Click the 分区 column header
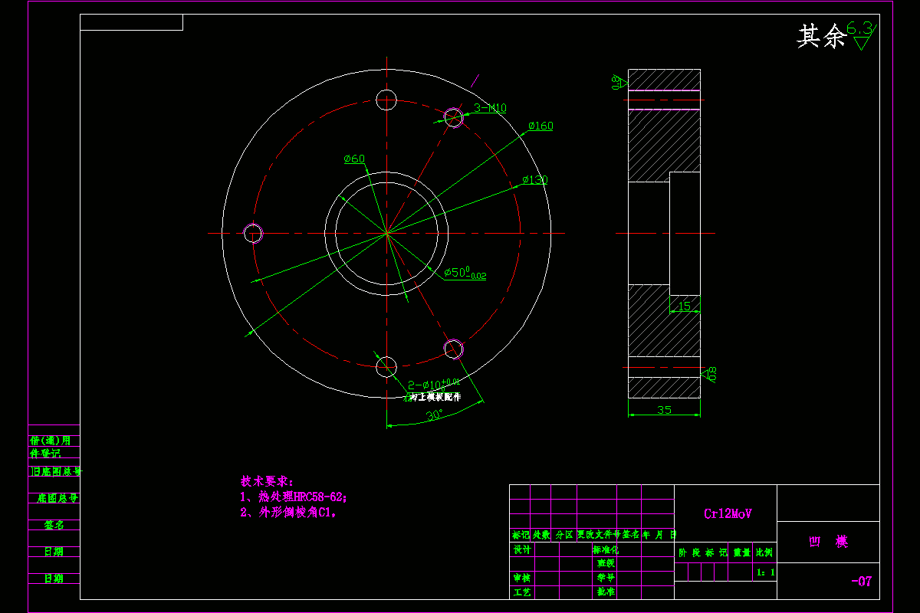Screen dimensions: 920x613 [x=563, y=534]
